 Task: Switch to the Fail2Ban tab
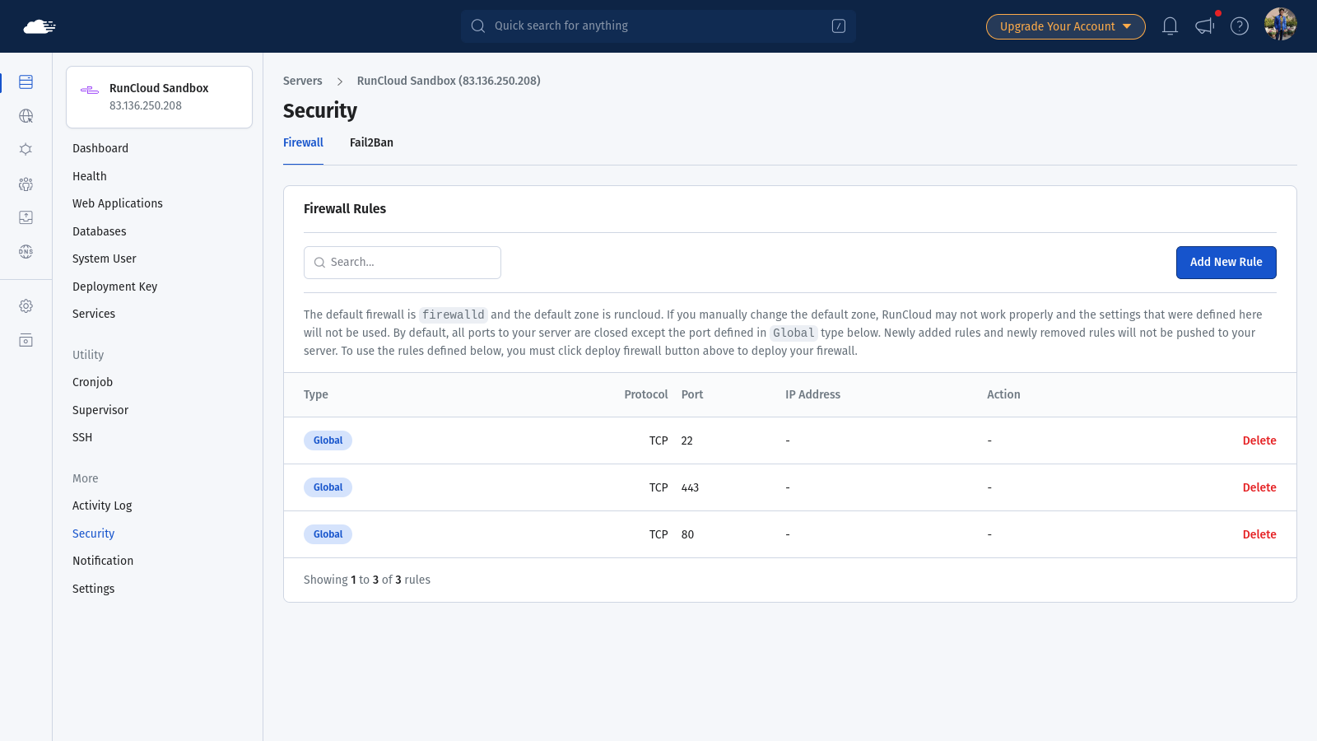click(371, 143)
